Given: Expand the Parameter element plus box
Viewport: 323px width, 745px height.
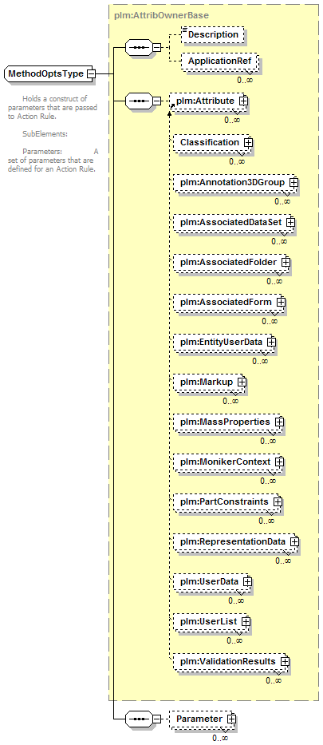Looking at the screenshot, I should point(231,719).
